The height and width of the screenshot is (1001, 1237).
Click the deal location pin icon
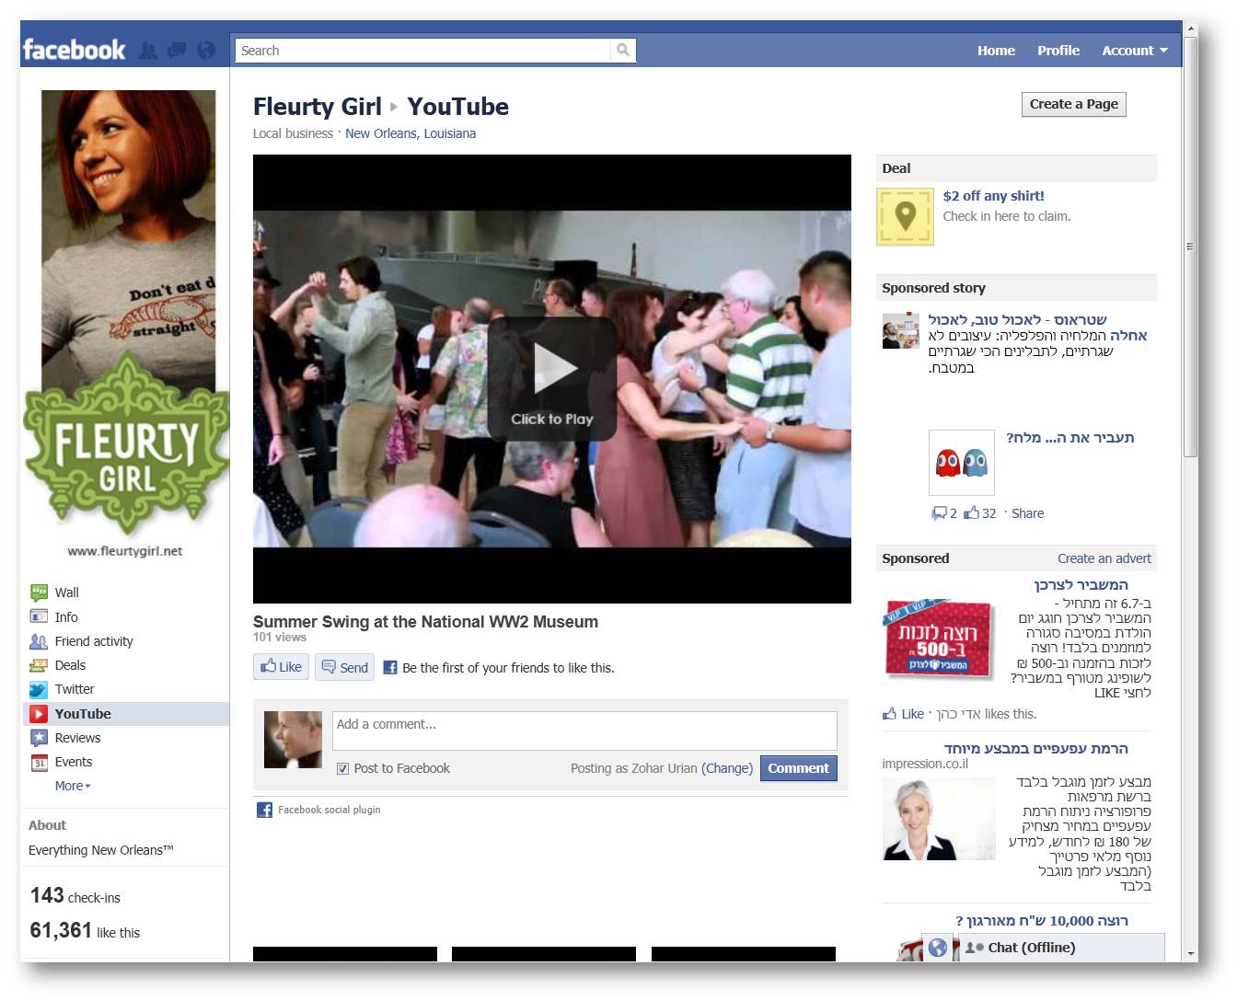905,217
